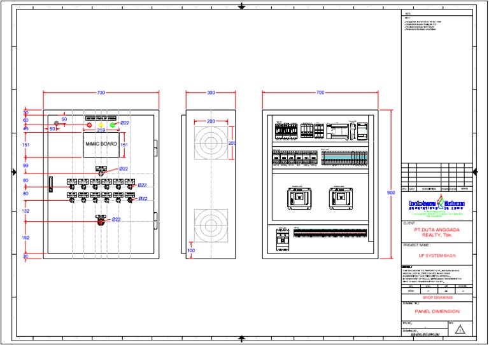Click the yellow pilot lamp on the panel door

pos(101,125)
